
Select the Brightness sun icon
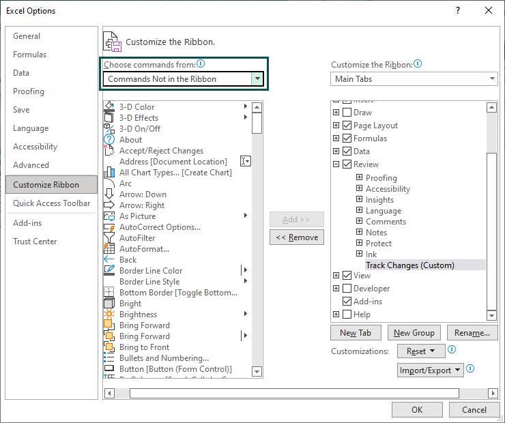point(109,315)
